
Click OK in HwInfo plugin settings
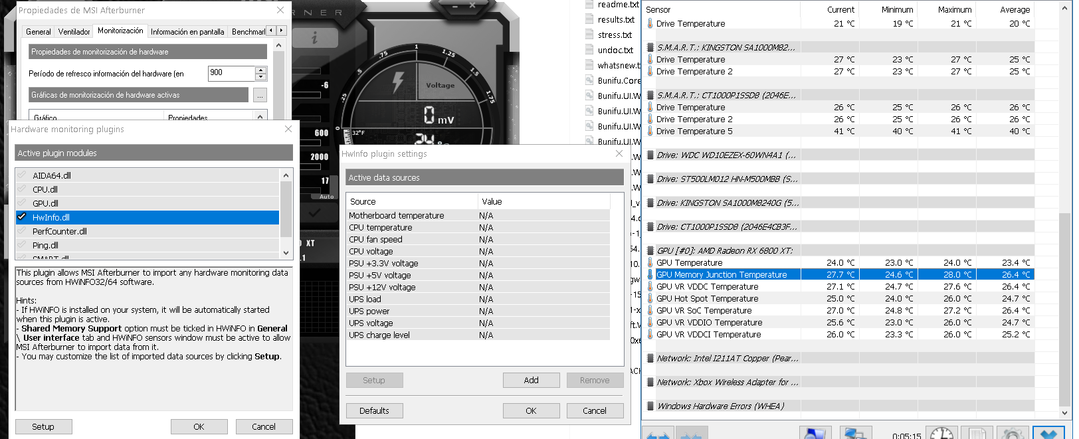click(x=531, y=410)
